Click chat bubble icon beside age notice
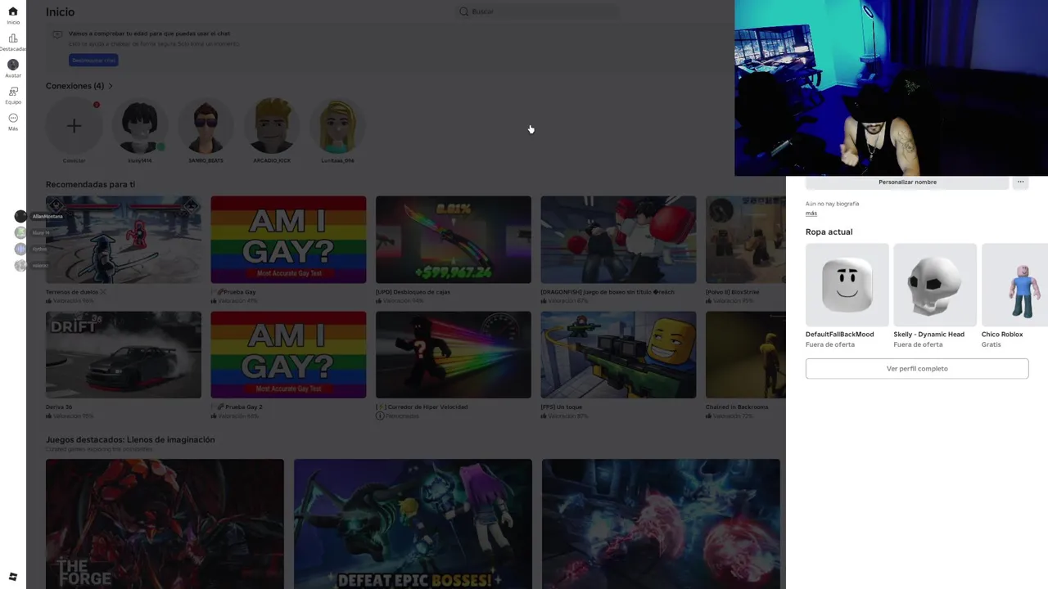 tap(57, 34)
